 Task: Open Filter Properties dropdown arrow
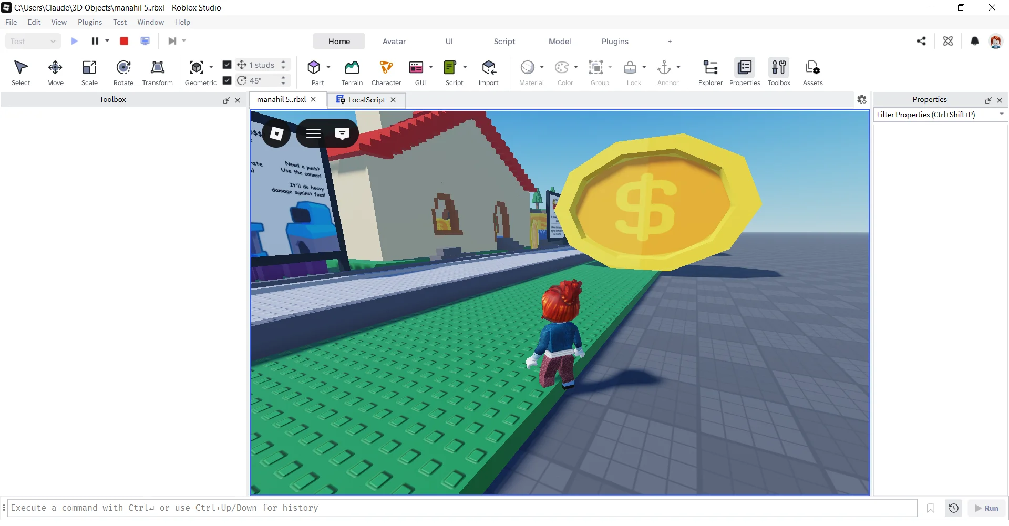tap(1002, 114)
